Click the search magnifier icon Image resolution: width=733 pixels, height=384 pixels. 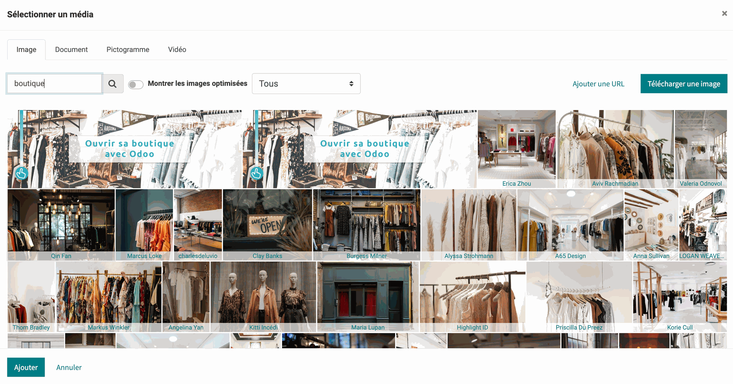pos(113,83)
